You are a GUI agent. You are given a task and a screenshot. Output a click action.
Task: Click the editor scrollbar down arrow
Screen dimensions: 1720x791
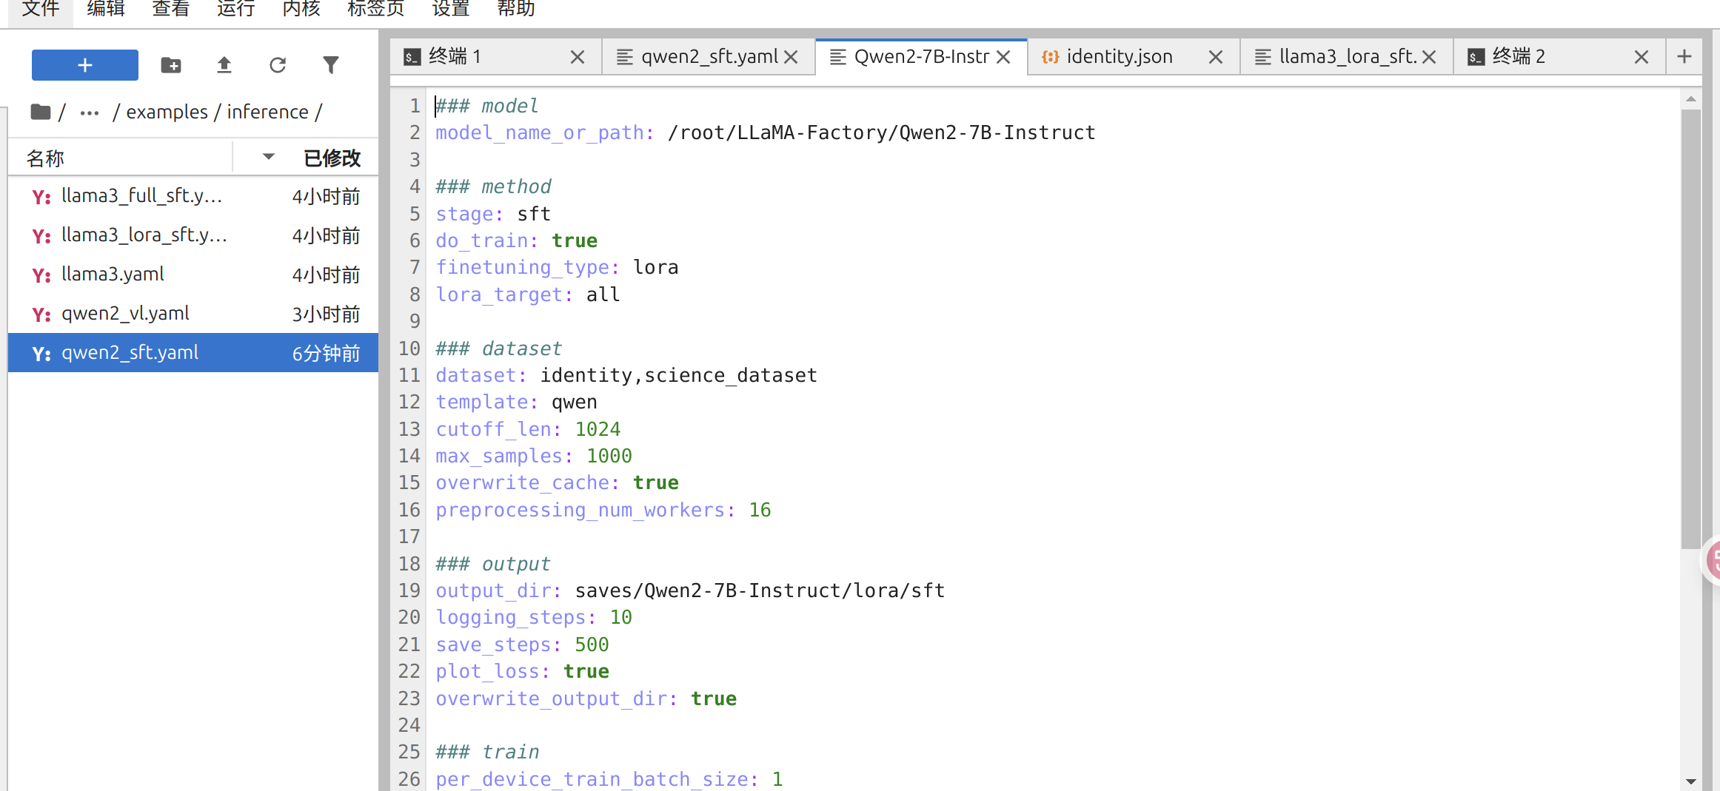coord(1691,780)
